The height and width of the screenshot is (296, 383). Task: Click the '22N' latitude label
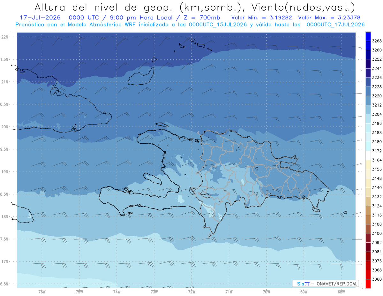point(5,37)
